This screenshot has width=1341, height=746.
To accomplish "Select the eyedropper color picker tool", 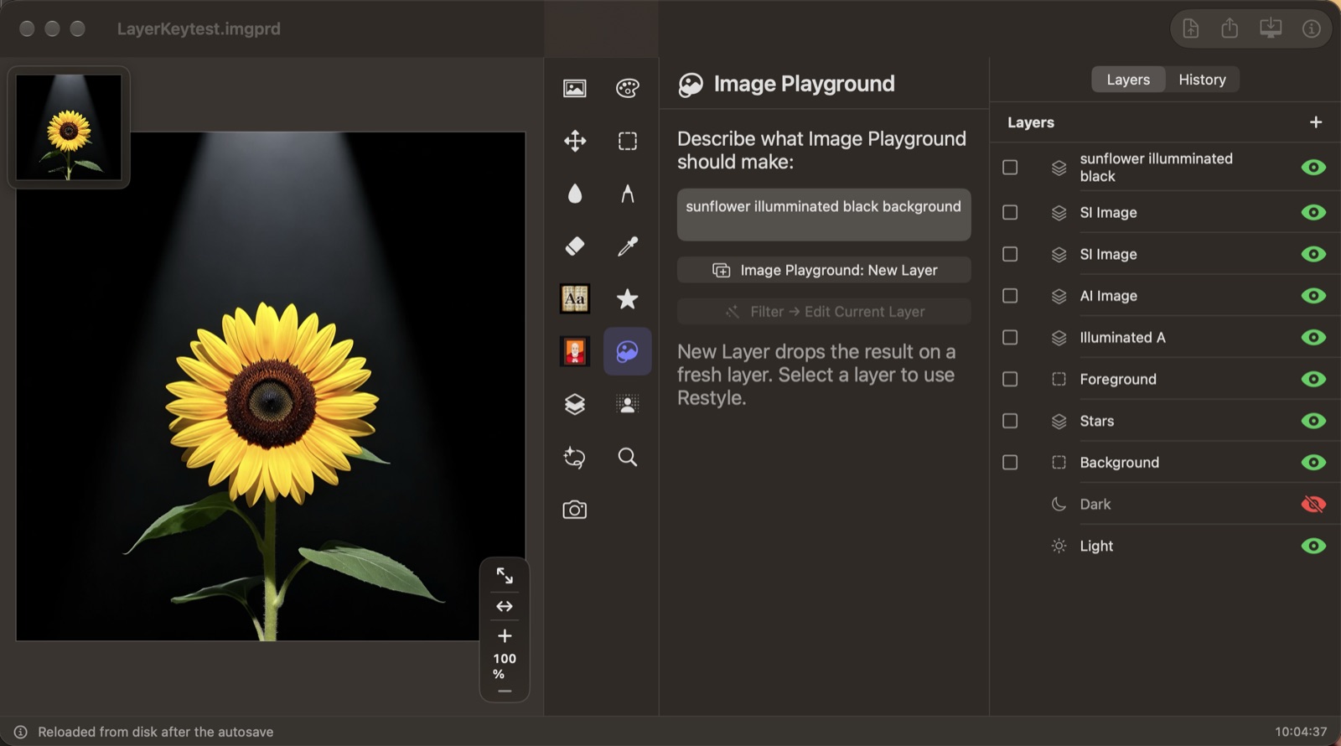I will (628, 246).
